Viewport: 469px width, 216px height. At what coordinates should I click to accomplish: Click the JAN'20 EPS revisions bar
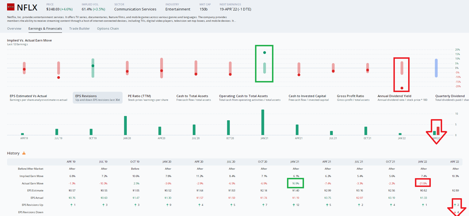pyautogui.click(x=125, y=126)
